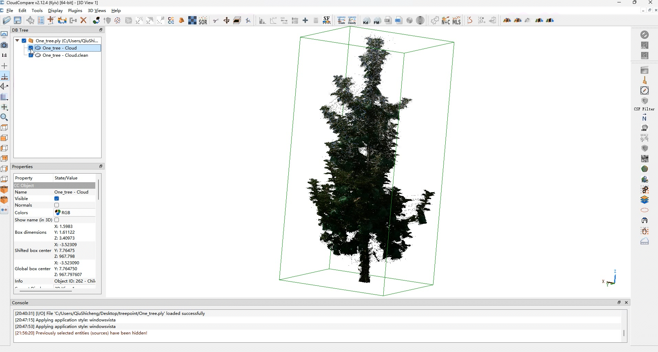Click the SOR filter icon
The image size is (658, 352).
203,21
